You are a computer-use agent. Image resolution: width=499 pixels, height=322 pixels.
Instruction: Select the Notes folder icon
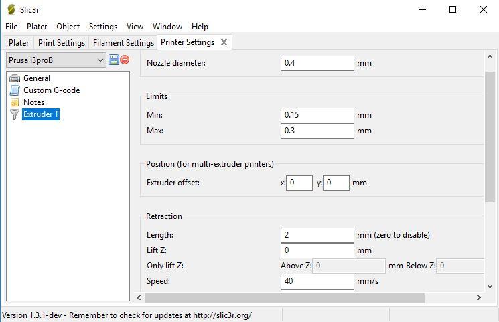click(x=15, y=102)
